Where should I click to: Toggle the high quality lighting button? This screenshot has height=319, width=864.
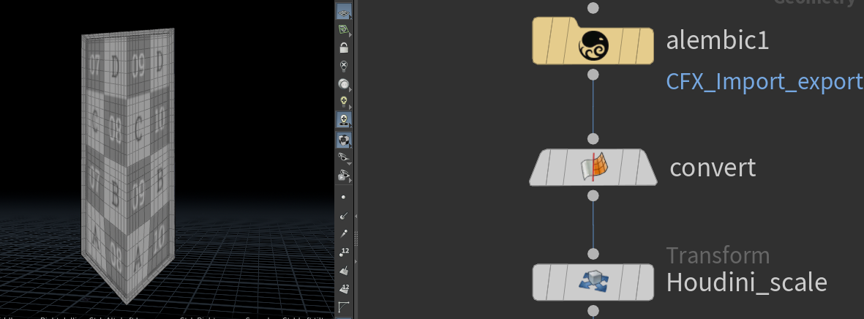coord(344,119)
